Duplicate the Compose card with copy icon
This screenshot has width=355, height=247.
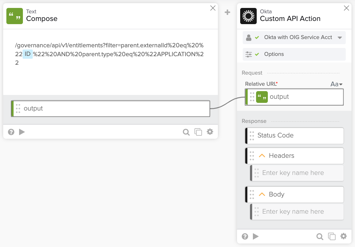pos(198,132)
